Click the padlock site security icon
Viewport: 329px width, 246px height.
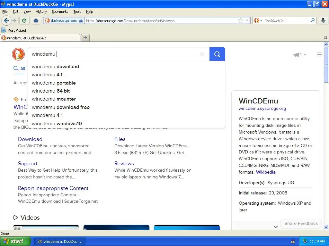(81, 20)
